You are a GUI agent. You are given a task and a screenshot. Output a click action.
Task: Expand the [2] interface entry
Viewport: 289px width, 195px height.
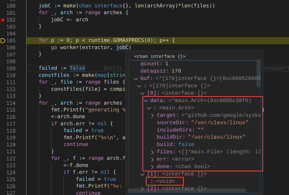pos(142,188)
